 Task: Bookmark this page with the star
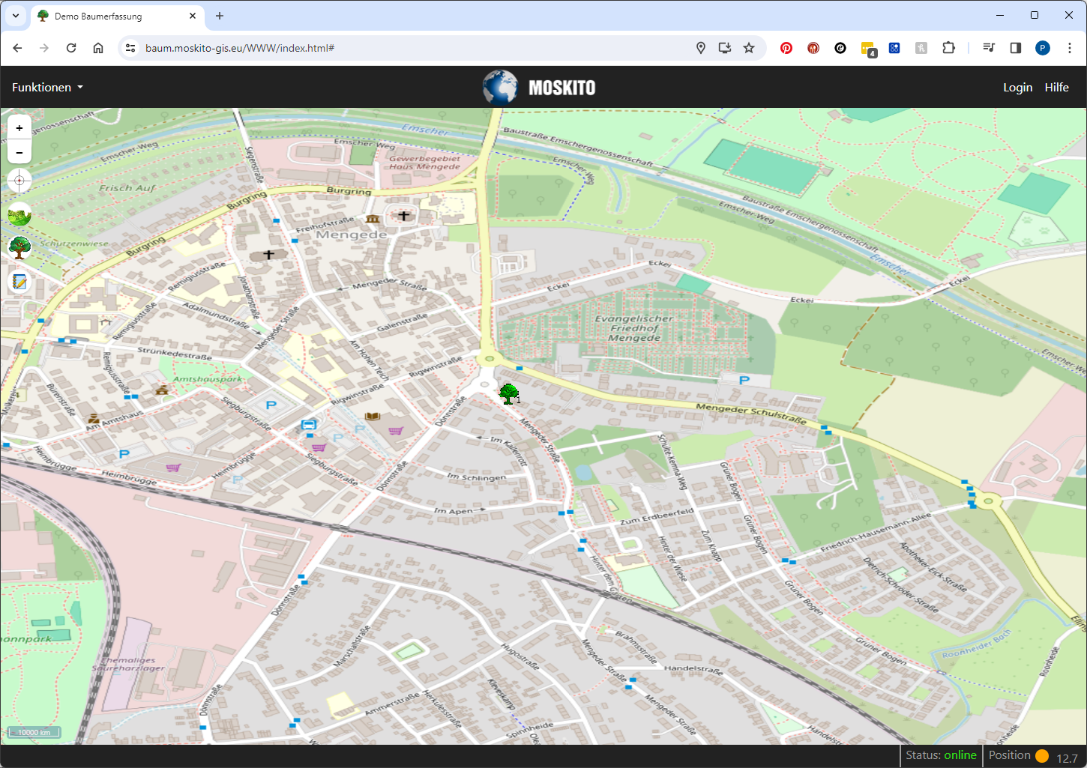(749, 48)
